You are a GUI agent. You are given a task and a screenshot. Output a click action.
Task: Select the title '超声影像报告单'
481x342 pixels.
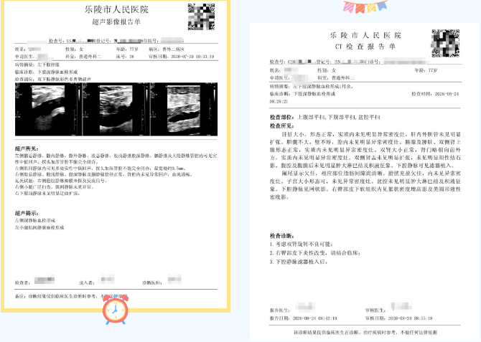click(116, 22)
